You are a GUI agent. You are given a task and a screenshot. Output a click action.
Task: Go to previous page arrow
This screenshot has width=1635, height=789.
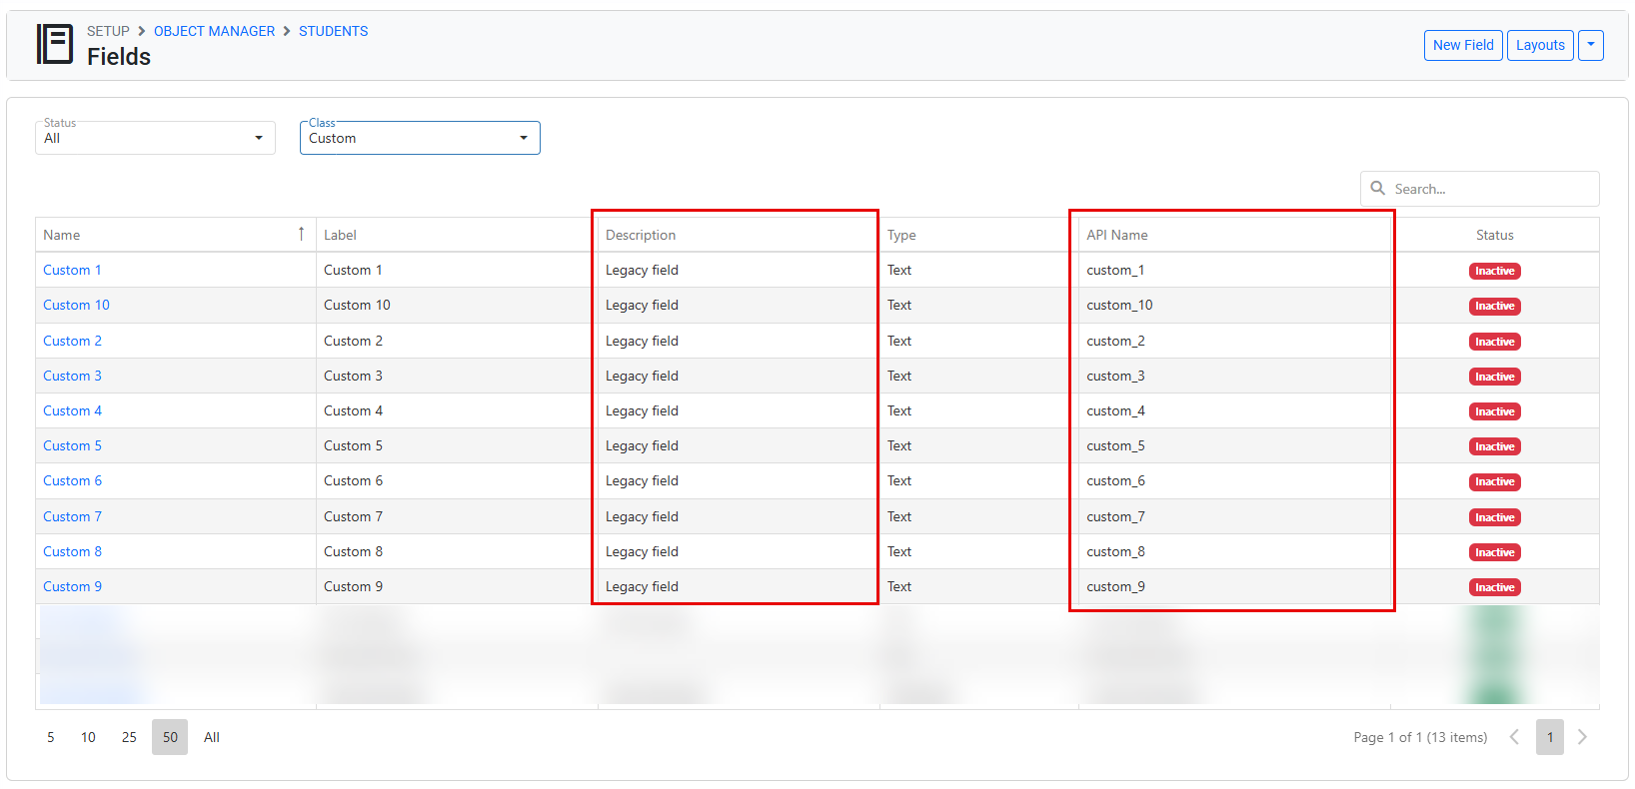click(x=1514, y=737)
